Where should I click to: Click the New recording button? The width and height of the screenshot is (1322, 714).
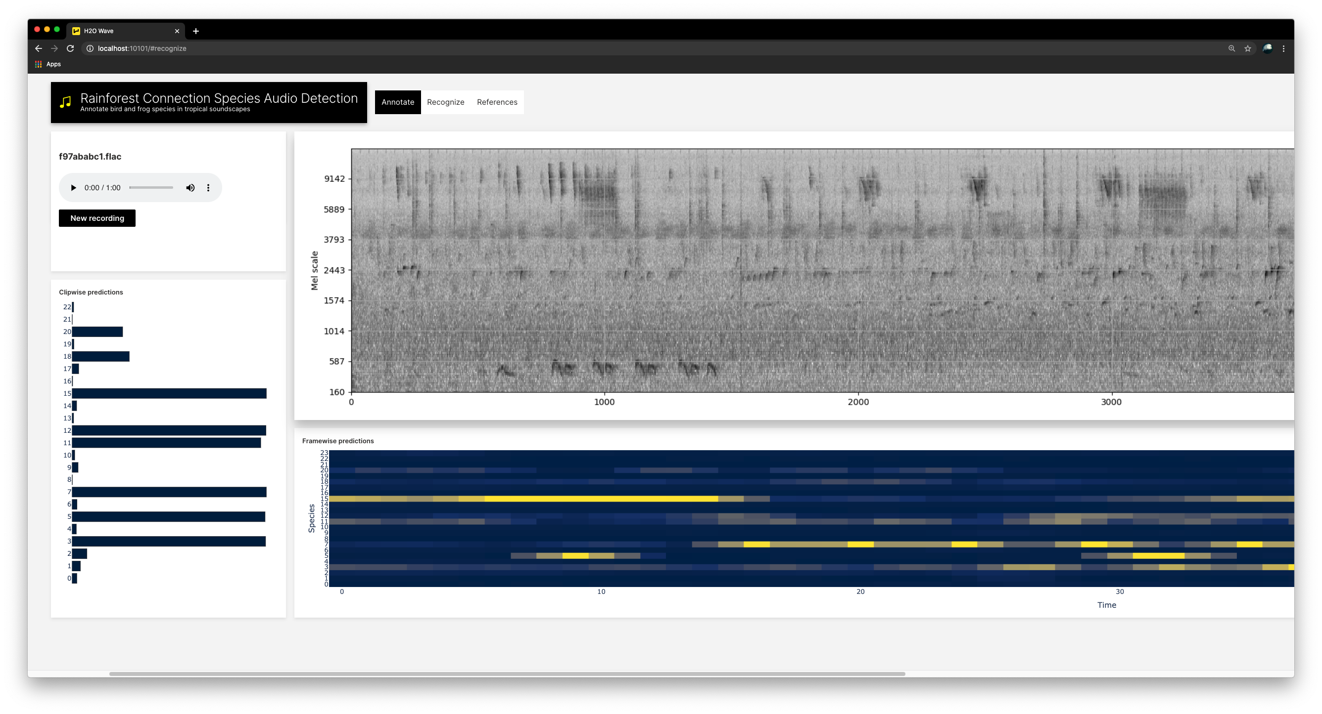(97, 218)
